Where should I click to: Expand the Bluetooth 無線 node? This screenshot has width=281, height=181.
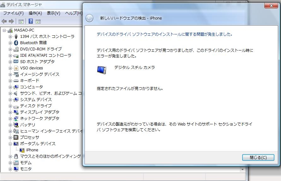coord(10,43)
